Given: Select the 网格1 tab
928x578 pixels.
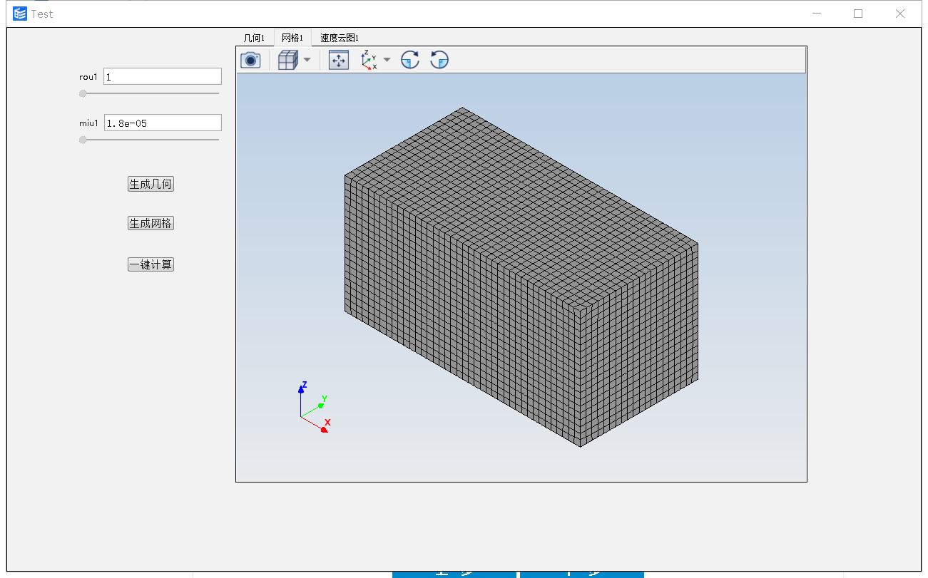Looking at the screenshot, I should coord(292,38).
